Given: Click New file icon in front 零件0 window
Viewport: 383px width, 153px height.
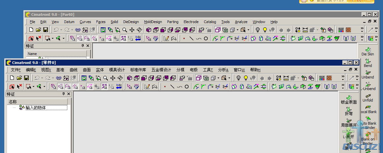Looking at the screenshot, I should (x=12, y=78).
